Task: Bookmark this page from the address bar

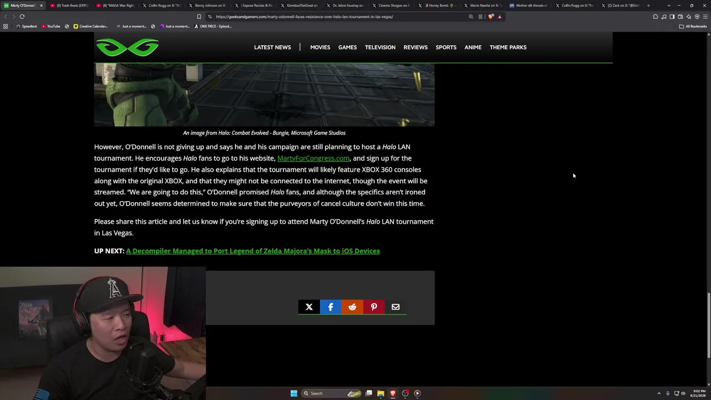Action: coord(199,17)
